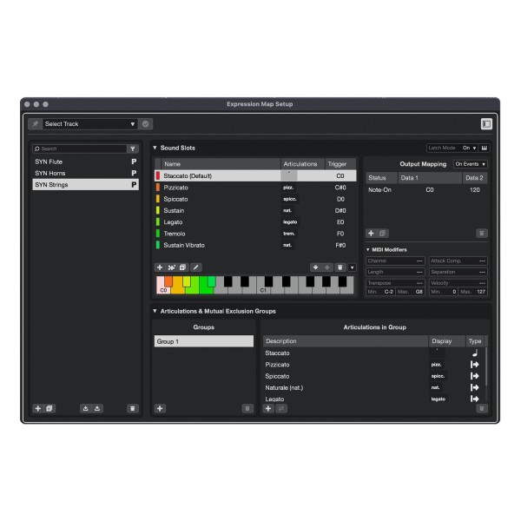Select Group 1 in the Groups list
The height and width of the screenshot is (521, 521).
[204, 341]
